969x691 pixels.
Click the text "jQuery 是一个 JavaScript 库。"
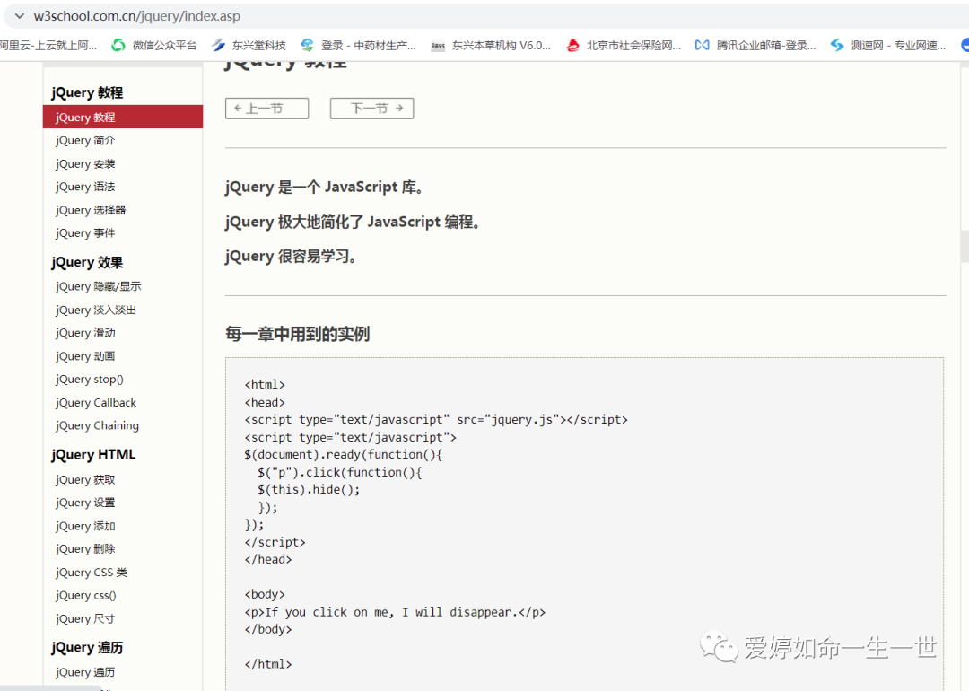[325, 187]
